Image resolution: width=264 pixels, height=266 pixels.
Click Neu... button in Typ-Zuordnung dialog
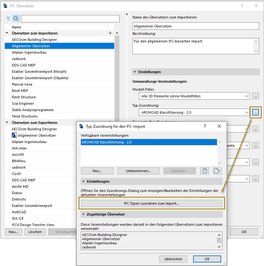point(97,171)
